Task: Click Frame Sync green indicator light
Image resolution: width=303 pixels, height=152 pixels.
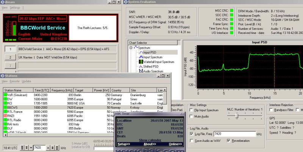Action: (x=231, y=24)
